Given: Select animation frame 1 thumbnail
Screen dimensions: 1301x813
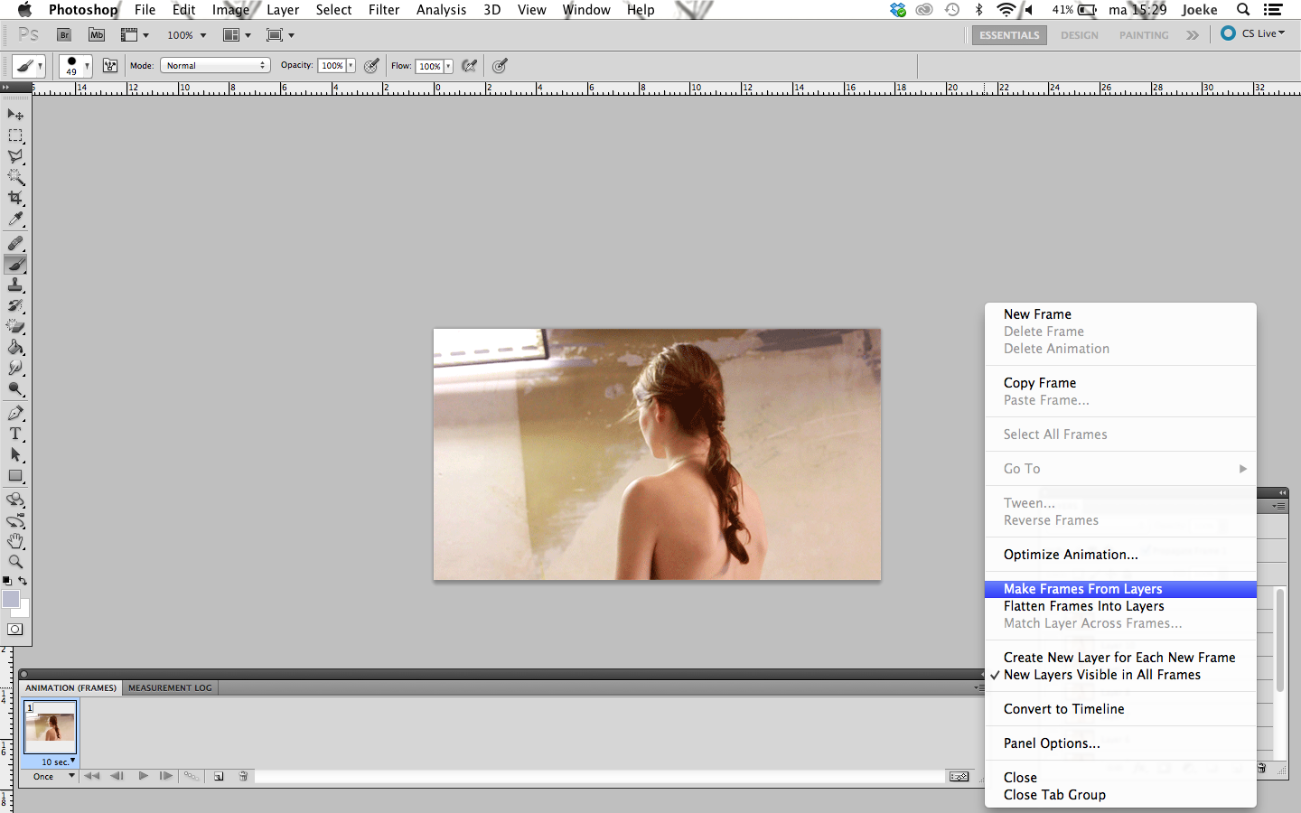Looking at the screenshot, I should pos(50,727).
